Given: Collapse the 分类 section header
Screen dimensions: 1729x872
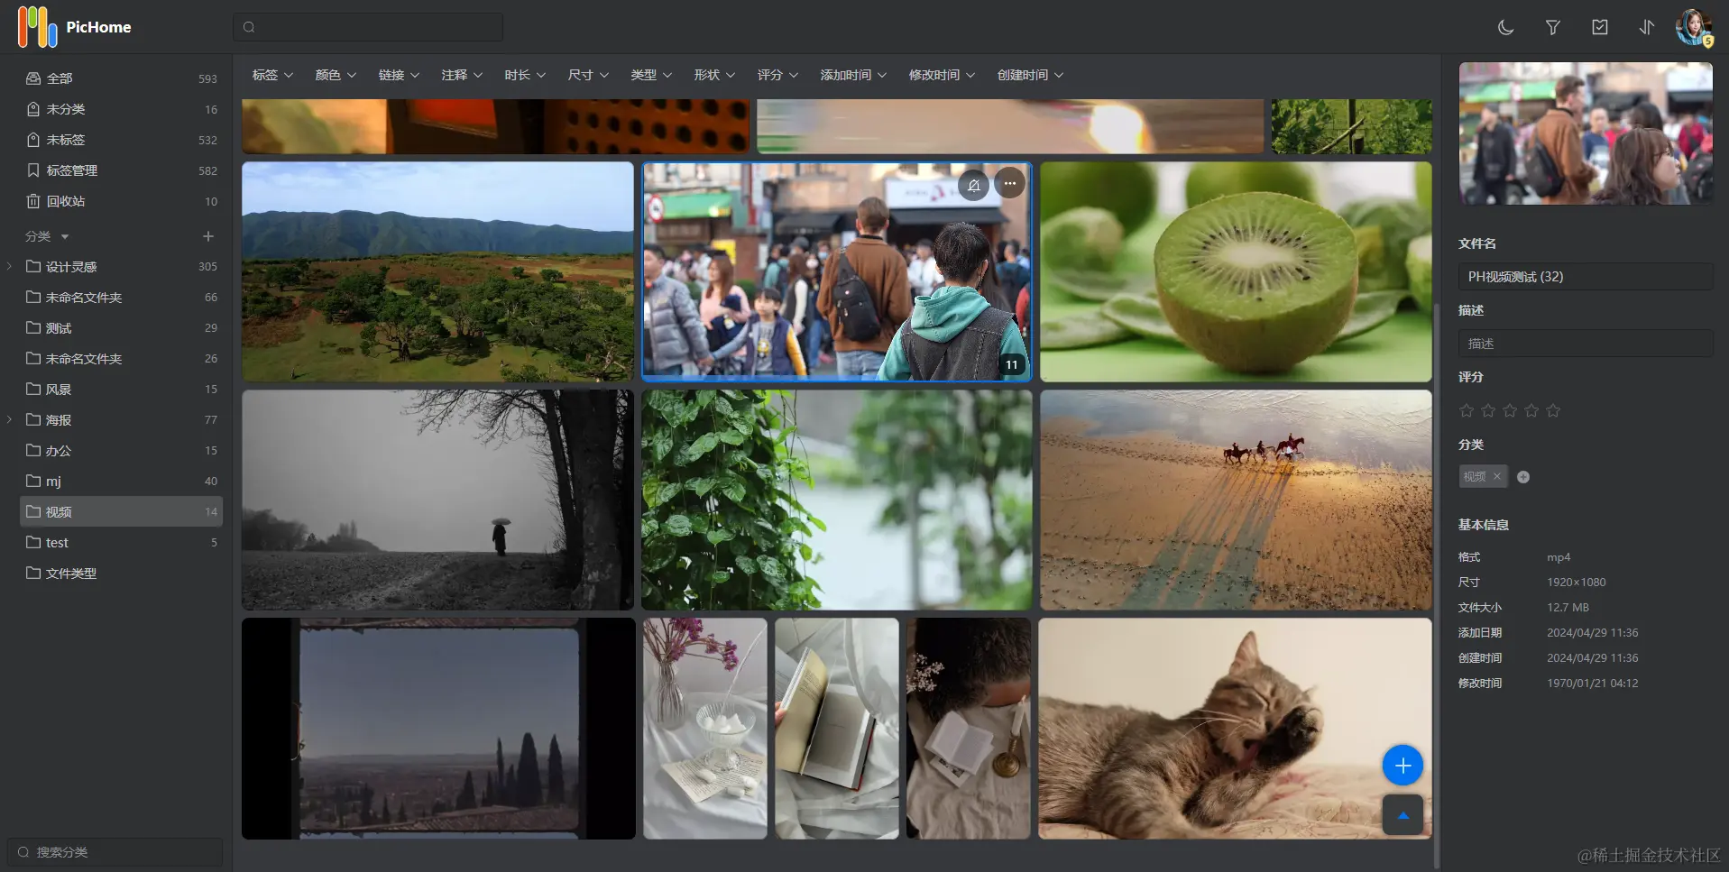Looking at the screenshot, I should (47, 236).
